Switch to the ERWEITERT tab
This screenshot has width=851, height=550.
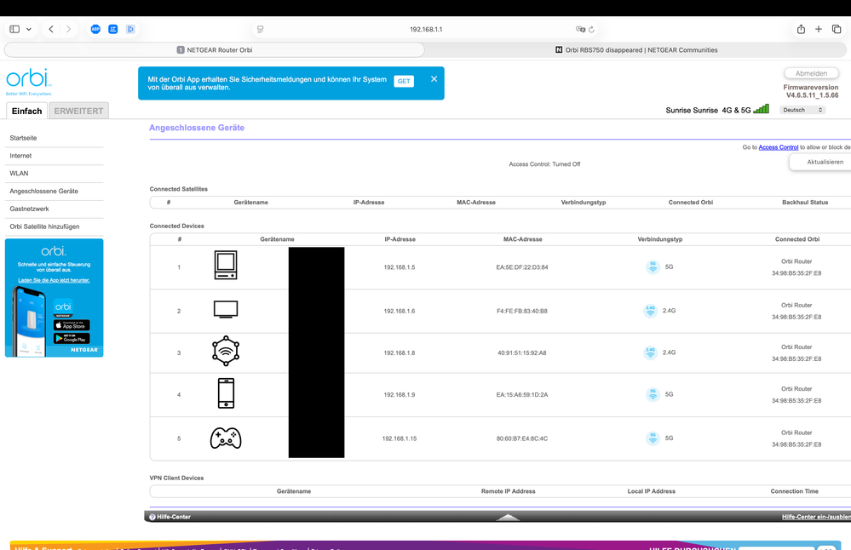78,111
